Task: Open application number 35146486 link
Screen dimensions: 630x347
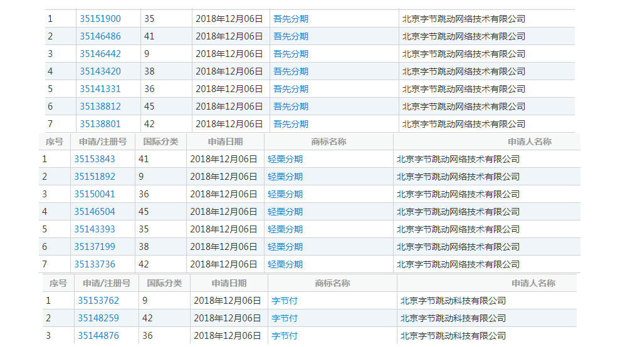Action: 100,36
